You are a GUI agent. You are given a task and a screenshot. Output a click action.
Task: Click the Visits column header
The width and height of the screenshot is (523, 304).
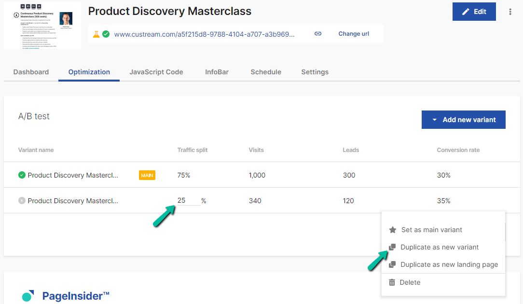(256, 150)
